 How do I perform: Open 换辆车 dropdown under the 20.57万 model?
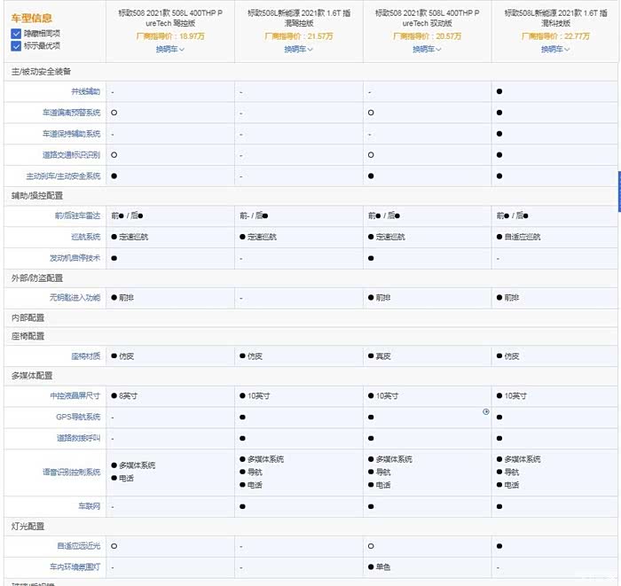tap(427, 49)
